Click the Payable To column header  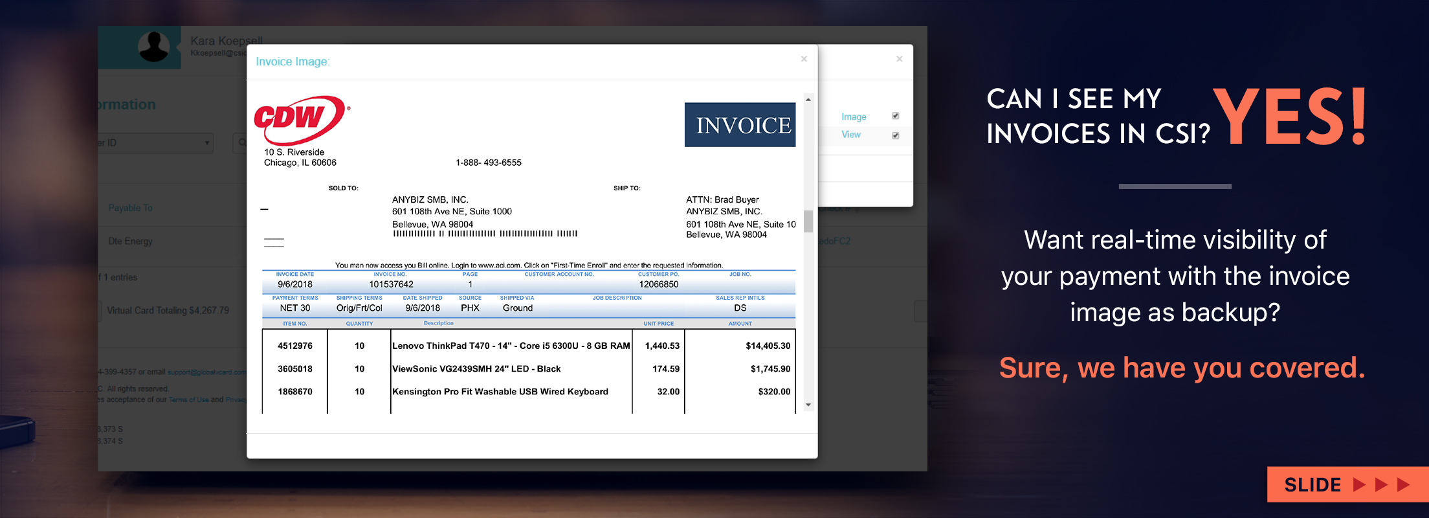pyautogui.click(x=130, y=208)
